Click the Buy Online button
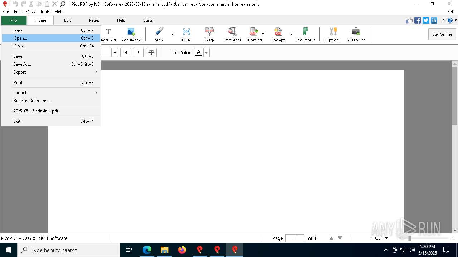458x257 pixels. click(442, 34)
